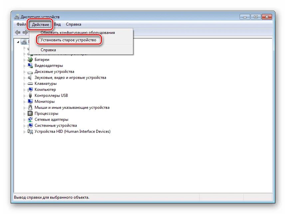The height and width of the screenshot is (214, 286).
Task: Choose Обновить конфигурацию оборудования
Action: 78,33
